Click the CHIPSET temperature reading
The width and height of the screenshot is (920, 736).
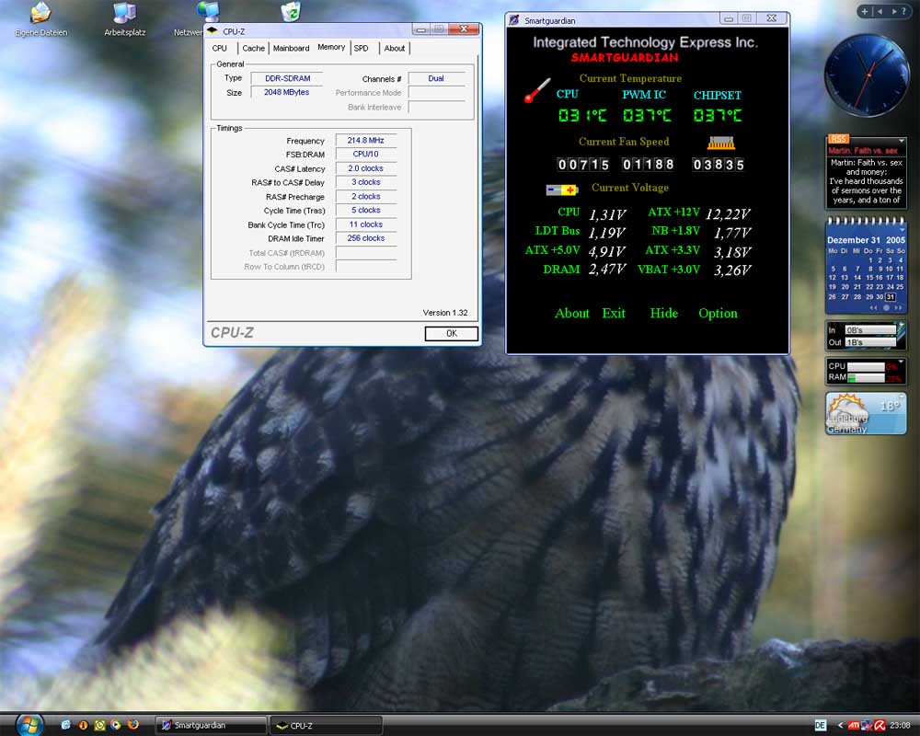(718, 116)
